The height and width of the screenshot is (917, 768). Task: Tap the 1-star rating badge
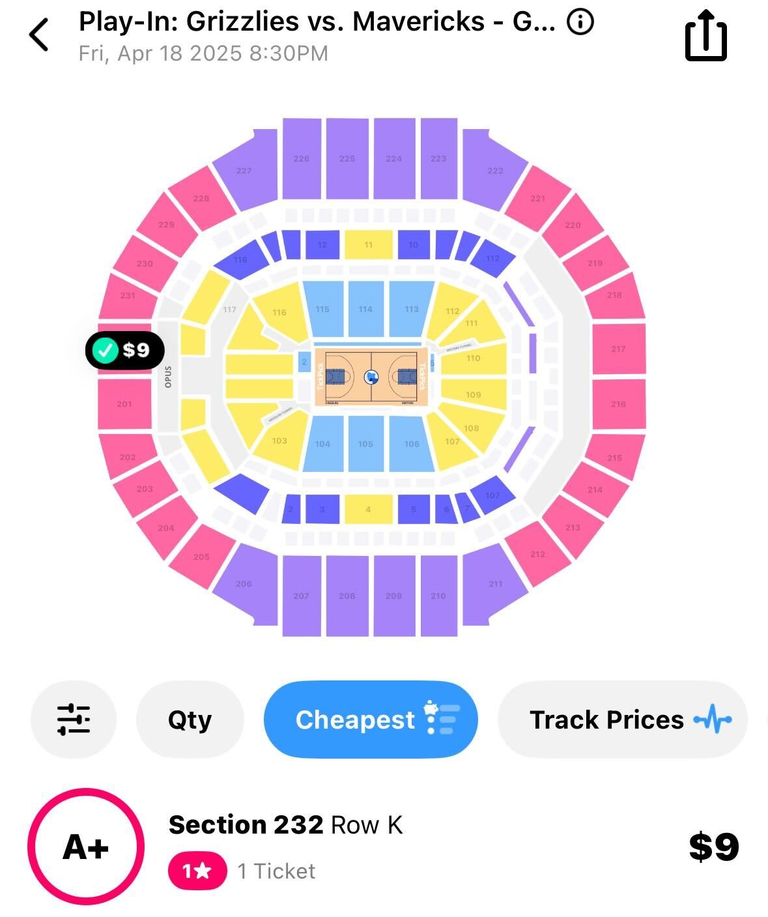tap(197, 871)
